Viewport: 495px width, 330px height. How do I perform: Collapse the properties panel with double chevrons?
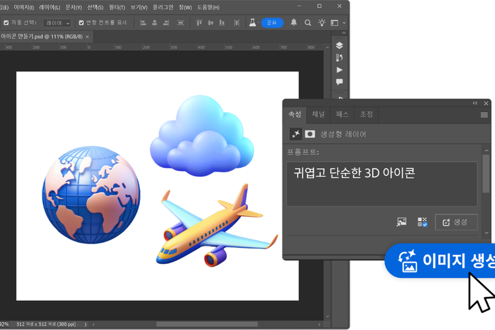pos(475,103)
